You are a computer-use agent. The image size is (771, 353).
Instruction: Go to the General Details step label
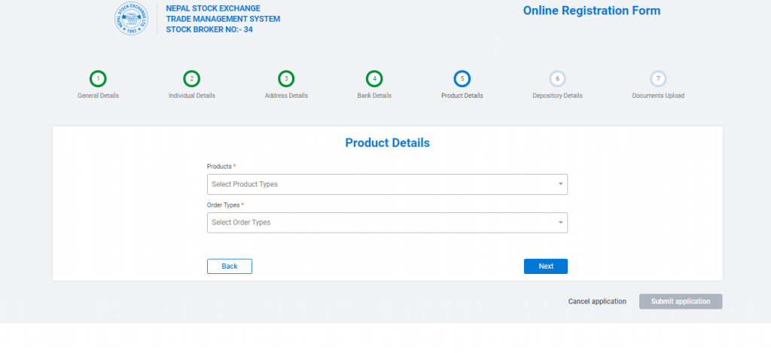coord(98,96)
